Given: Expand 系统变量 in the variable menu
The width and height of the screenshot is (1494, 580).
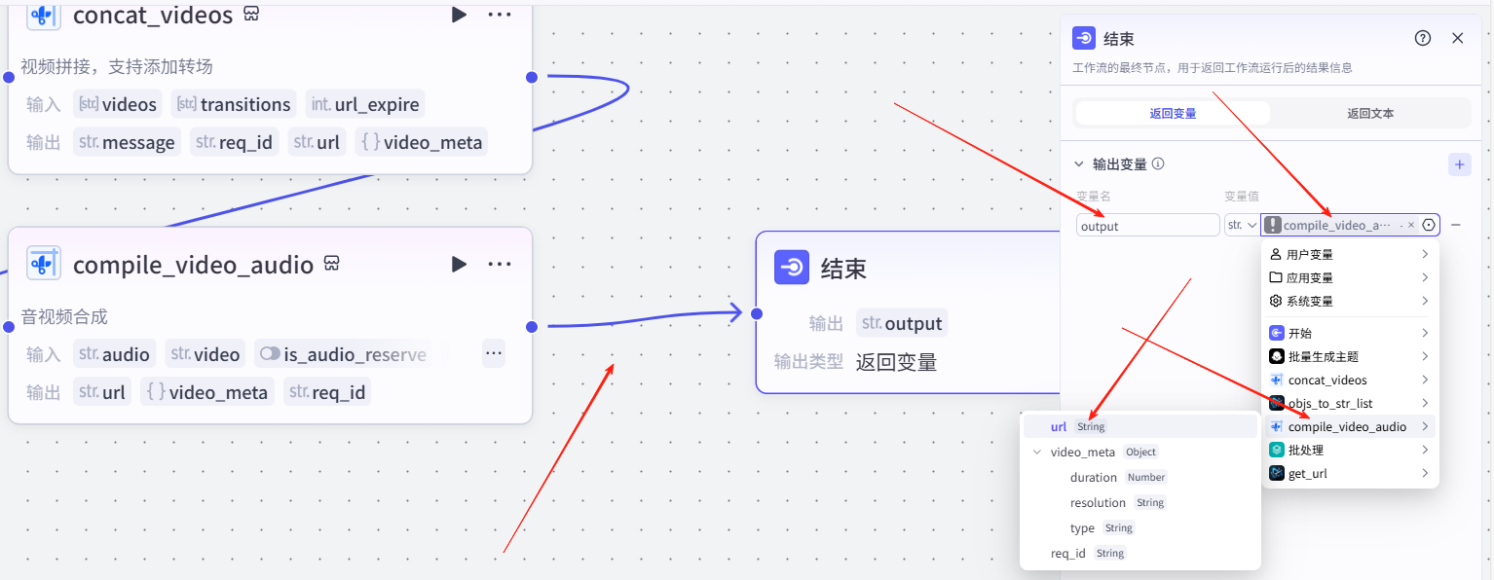Looking at the screenshot, I should click(x=1349, y=301).
